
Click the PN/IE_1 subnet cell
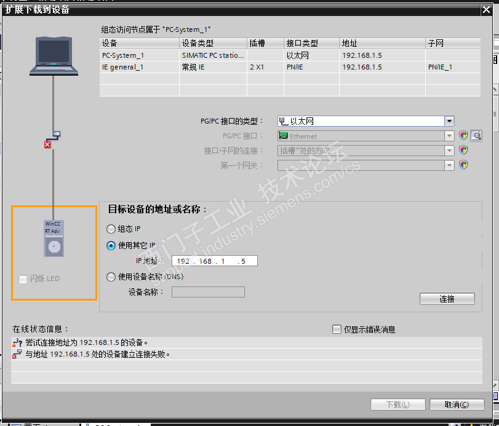(453, 67)
